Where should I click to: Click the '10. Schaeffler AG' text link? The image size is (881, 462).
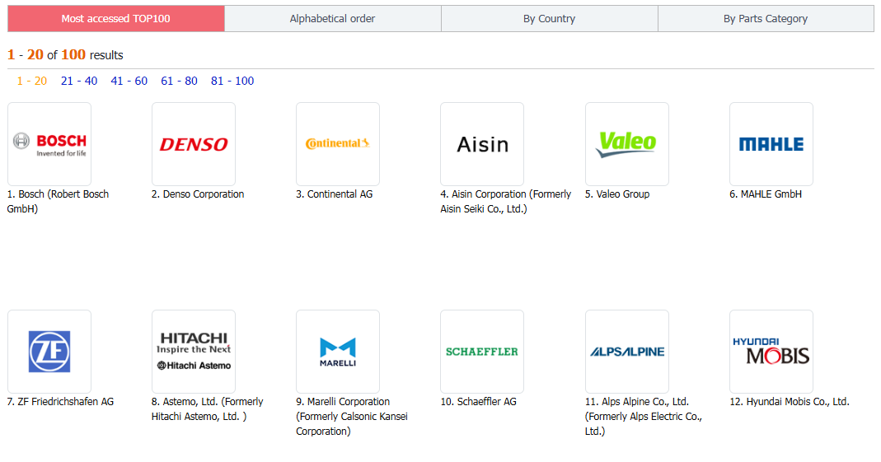pyautogui.click(x=478, y=402)
